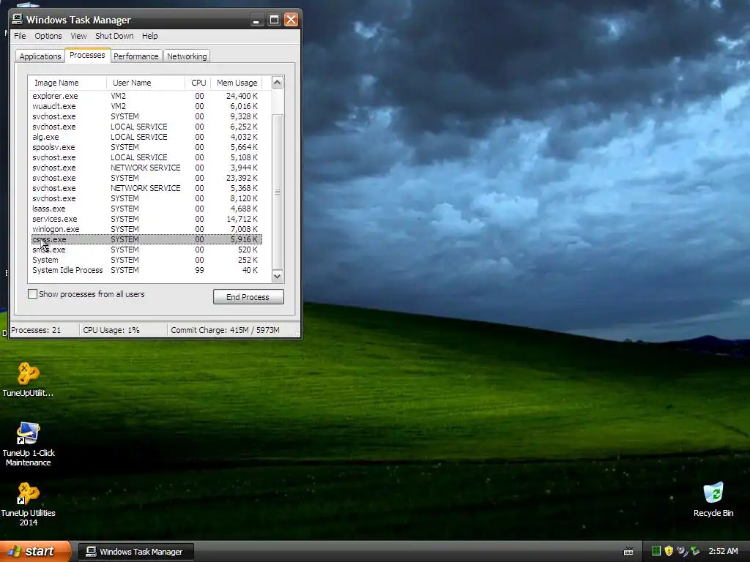Select System process with 252 K
Viewport: 750px width, 562px height.
146,260
